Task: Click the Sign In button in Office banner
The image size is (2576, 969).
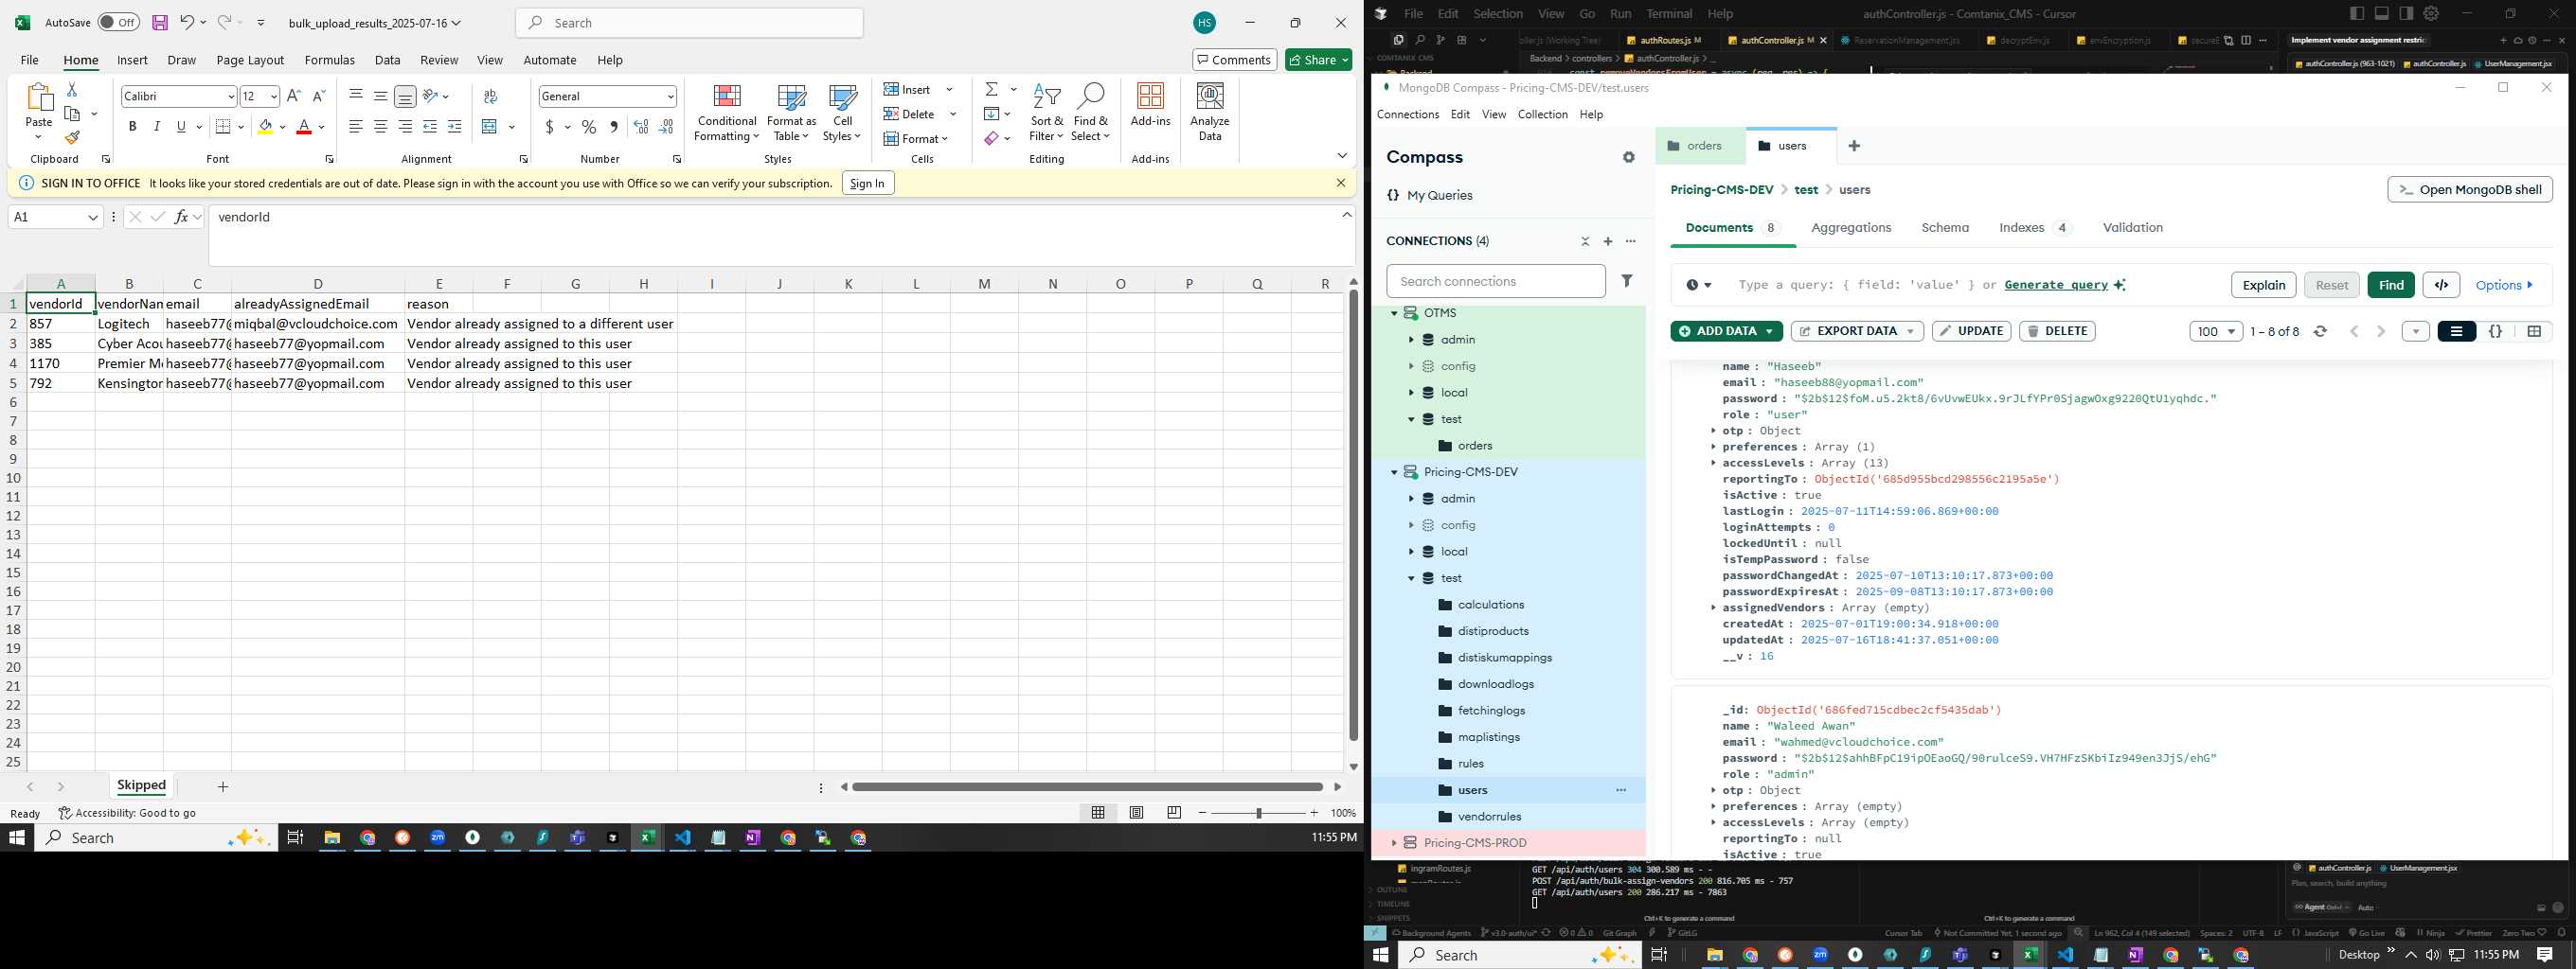Action: coord(867,184)
